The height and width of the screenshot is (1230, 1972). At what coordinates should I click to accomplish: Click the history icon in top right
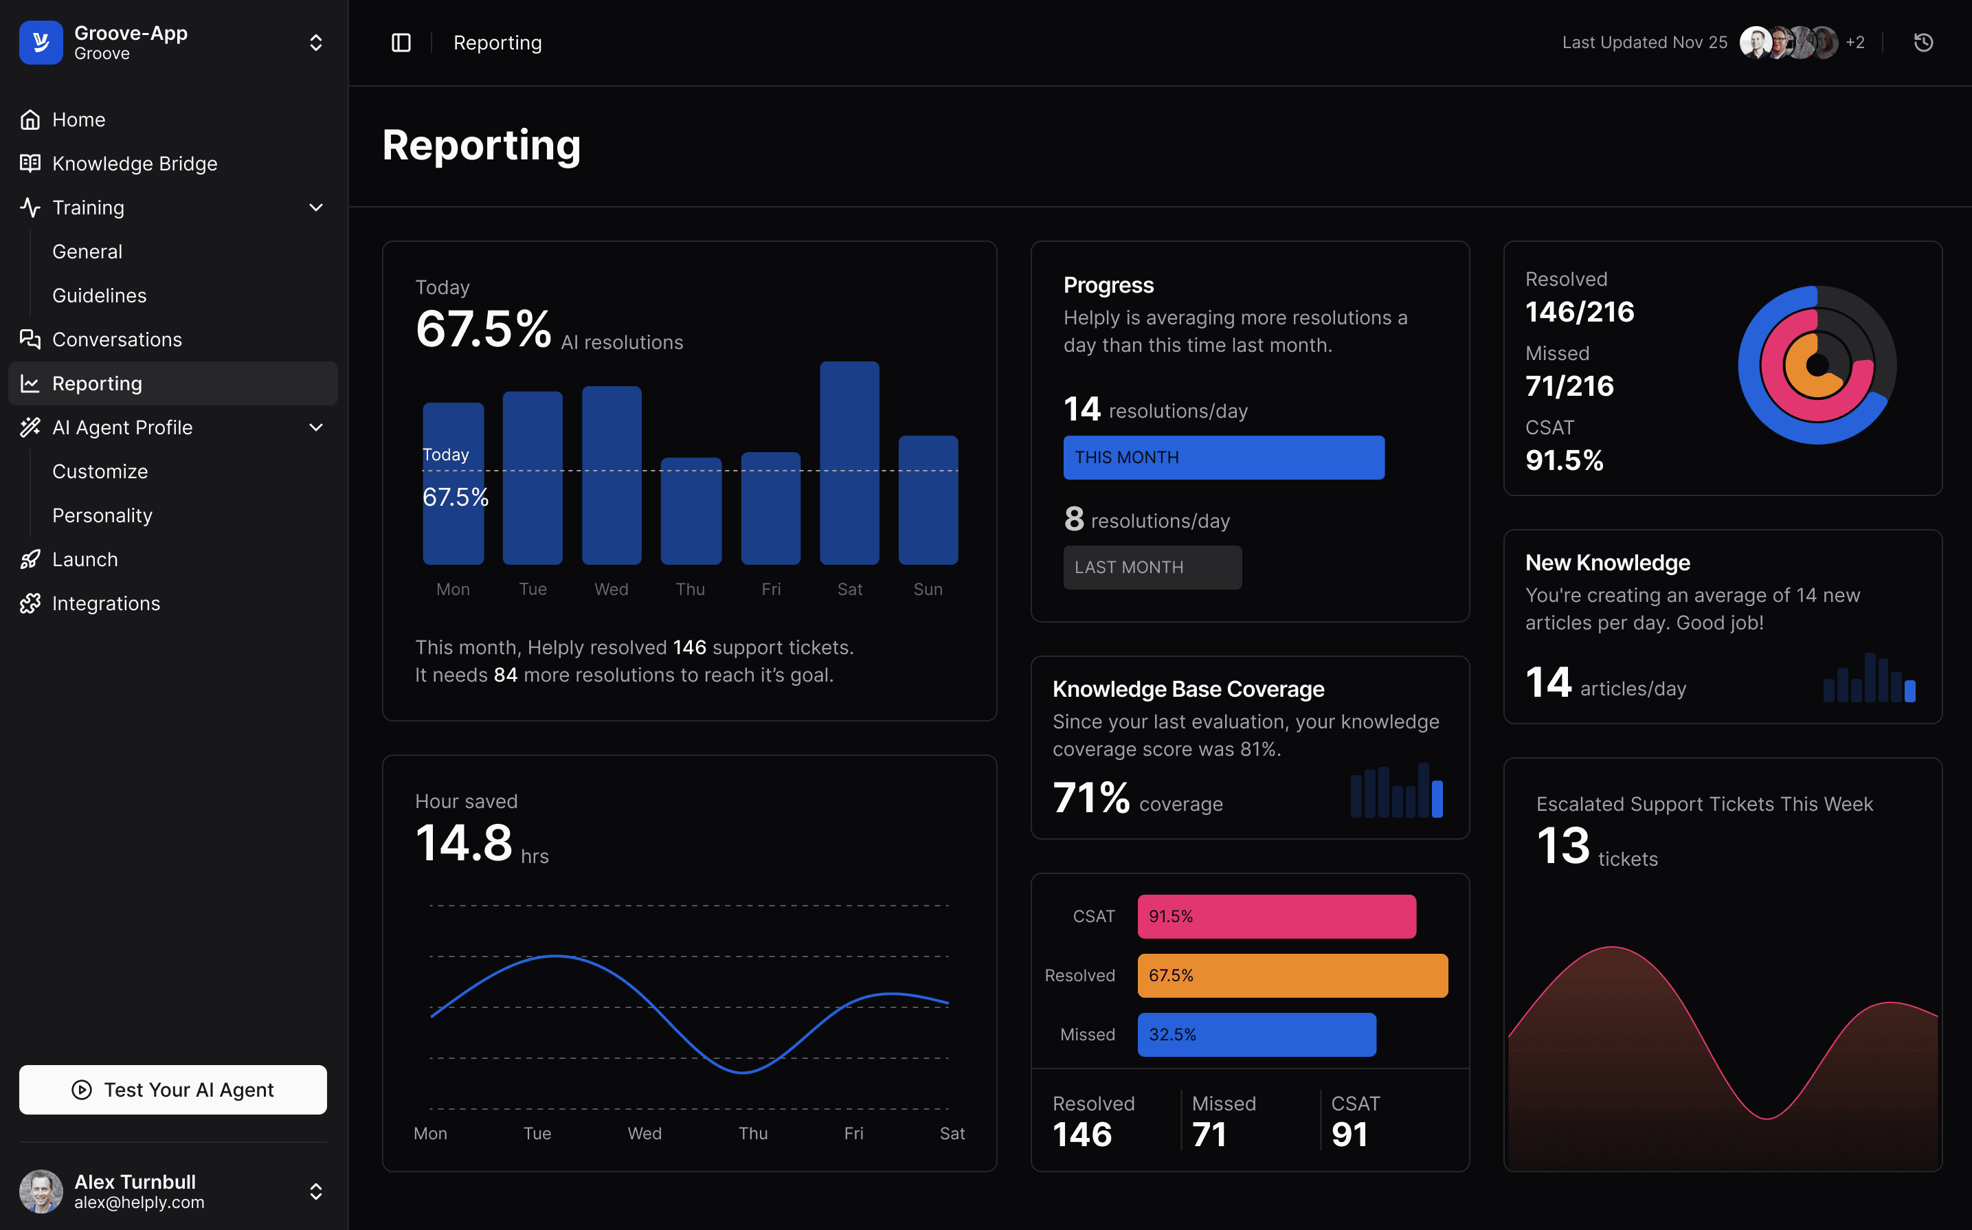coord(1923,41)
